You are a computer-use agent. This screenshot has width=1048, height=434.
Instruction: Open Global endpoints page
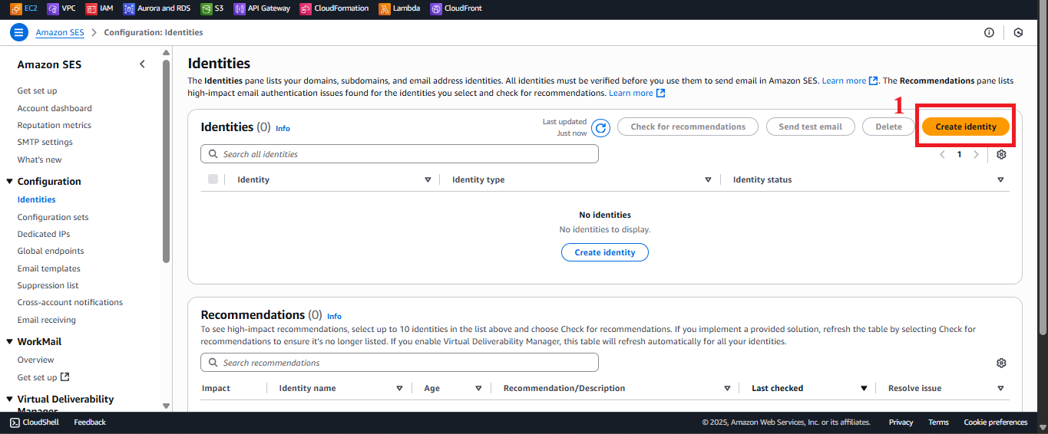pos(51,251)
